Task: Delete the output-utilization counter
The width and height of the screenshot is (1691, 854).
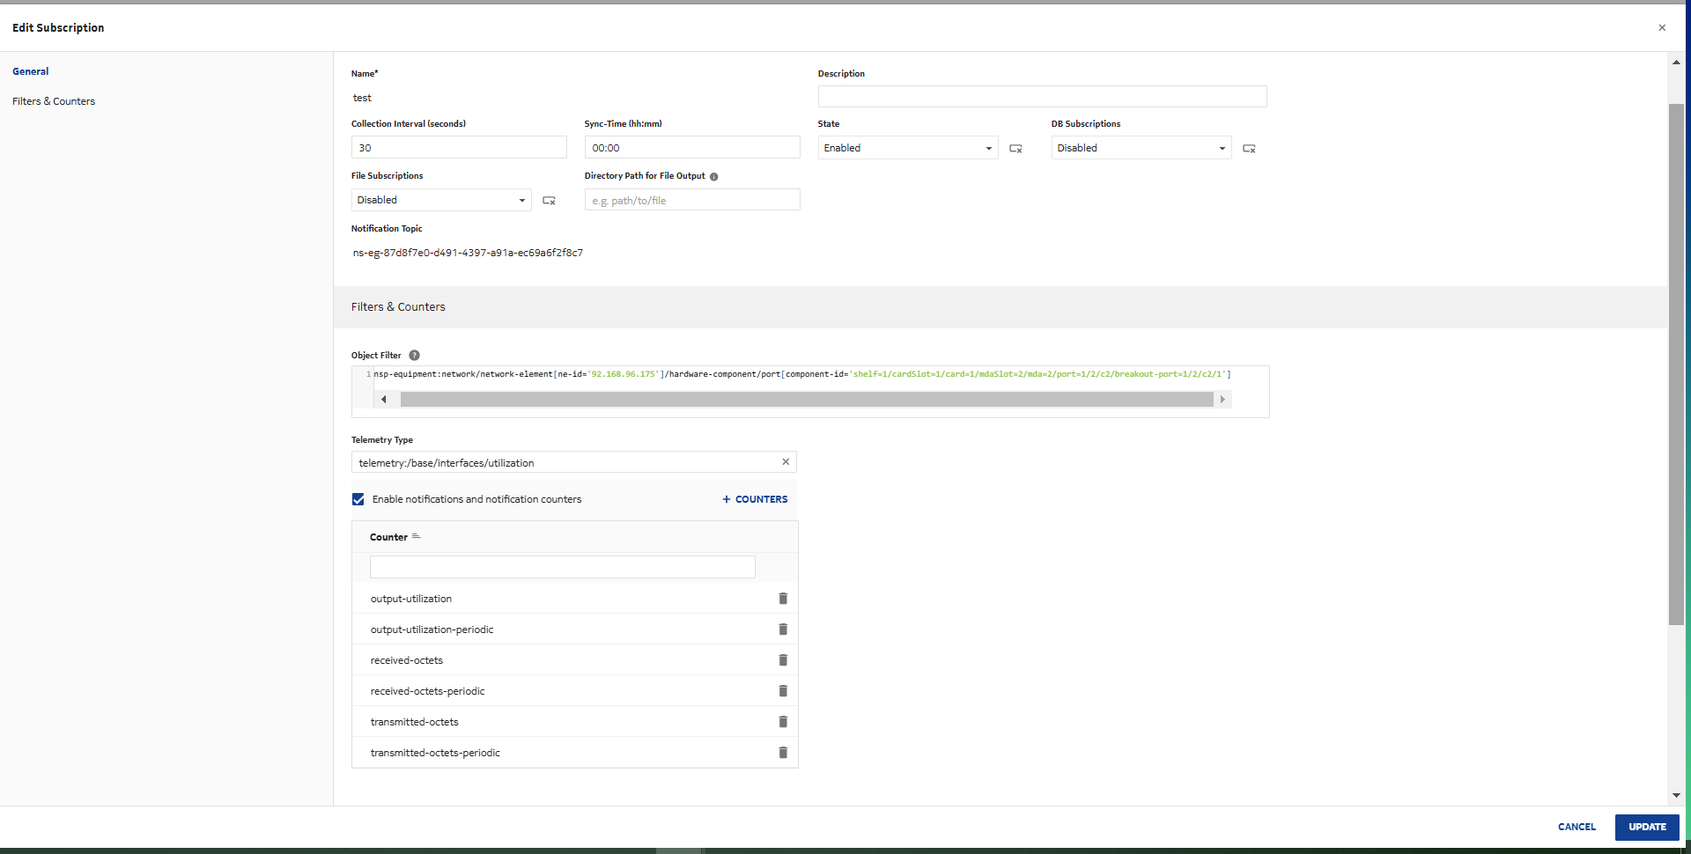Action: click(782, 599)
